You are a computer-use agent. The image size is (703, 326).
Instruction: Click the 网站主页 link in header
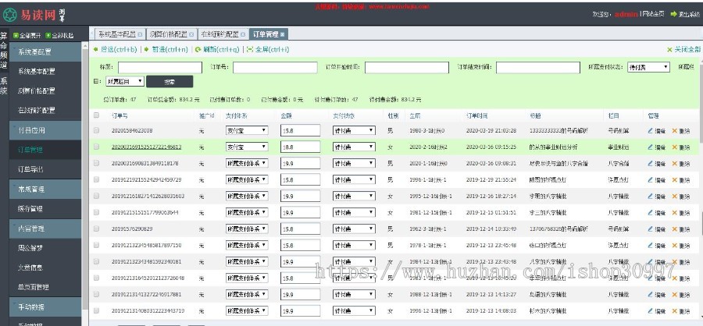(653, 14)
